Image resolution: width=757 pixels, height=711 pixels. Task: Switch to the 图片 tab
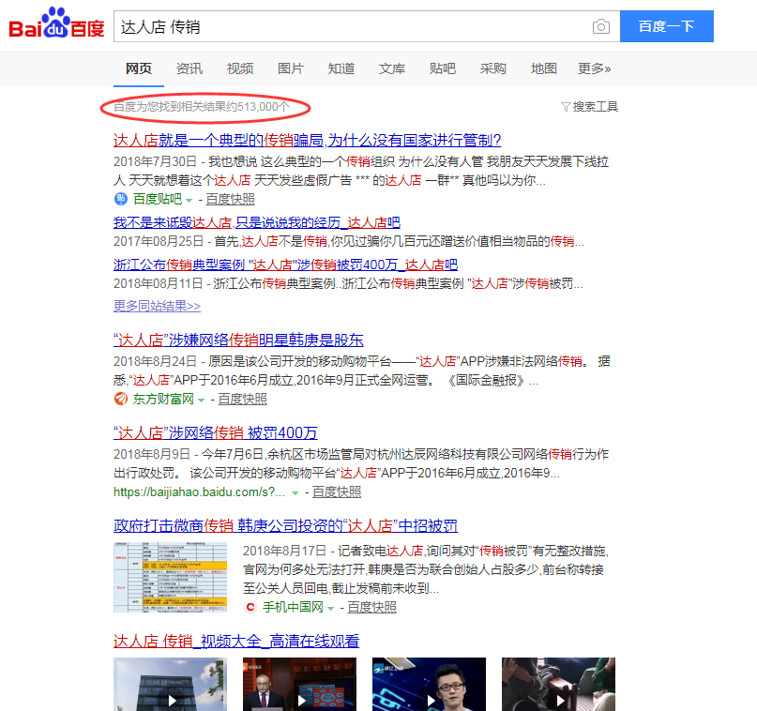pyautogui.click(x=291, y=68)
